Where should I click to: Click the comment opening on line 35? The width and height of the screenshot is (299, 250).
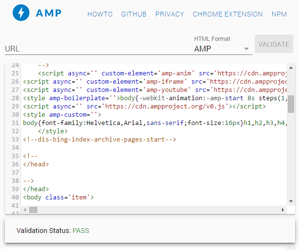pos(30,156)
